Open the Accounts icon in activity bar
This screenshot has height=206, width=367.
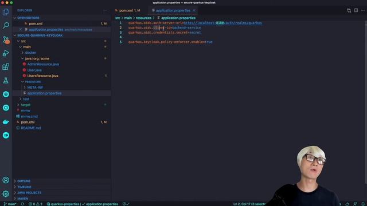coord(6,180)
